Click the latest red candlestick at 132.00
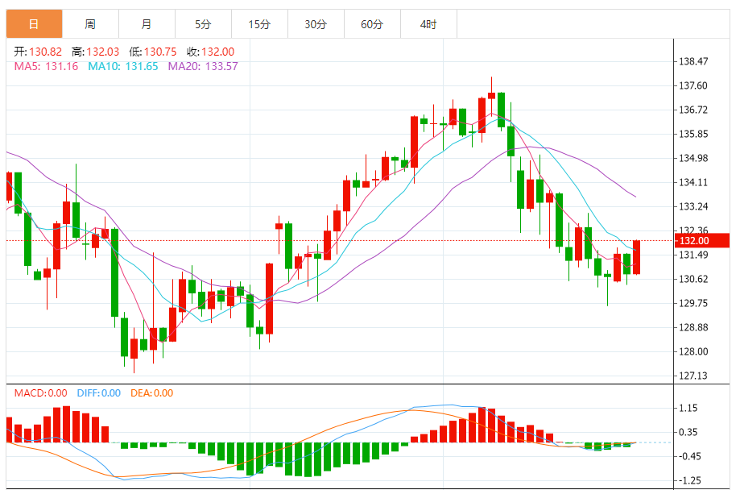Screen dimensions: 740x490 (x=636, y=257)
